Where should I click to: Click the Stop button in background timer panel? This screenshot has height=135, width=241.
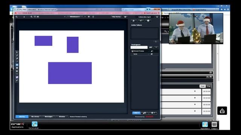pos(208,86)
